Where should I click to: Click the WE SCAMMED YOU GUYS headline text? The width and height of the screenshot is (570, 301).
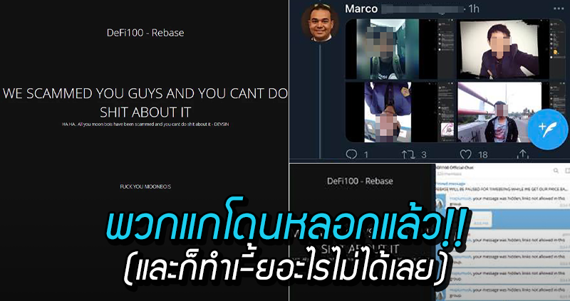(x=145, y=102)
